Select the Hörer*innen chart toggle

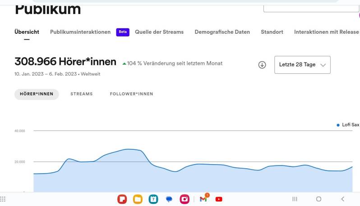click(x=37, y=94)
